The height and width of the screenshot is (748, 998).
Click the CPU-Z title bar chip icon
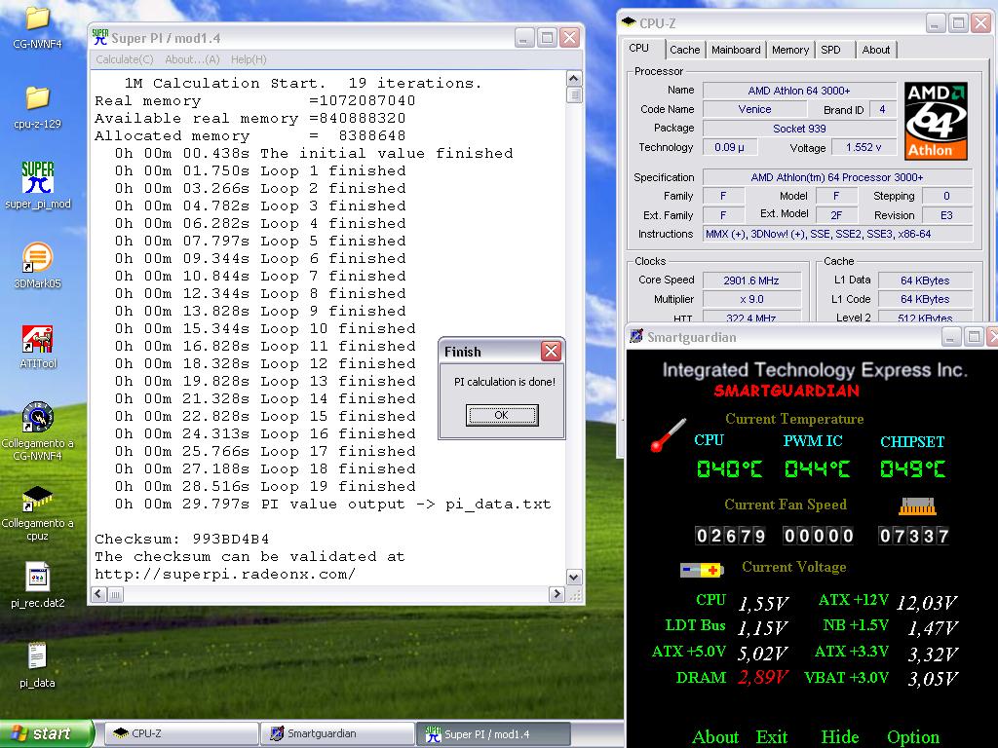click(629, 23)
